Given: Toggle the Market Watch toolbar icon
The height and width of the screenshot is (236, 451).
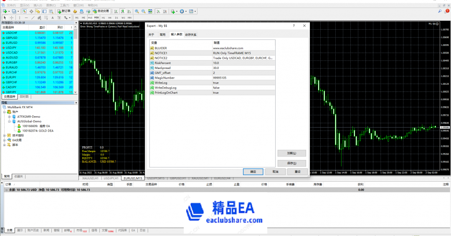Looking at the screenshot, I should (x=25, y=11).
